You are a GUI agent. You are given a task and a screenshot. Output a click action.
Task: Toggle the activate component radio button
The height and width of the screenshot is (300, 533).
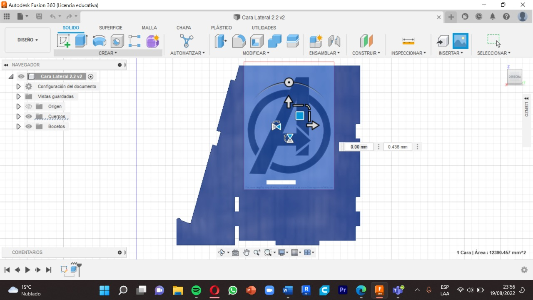(91, 76)
